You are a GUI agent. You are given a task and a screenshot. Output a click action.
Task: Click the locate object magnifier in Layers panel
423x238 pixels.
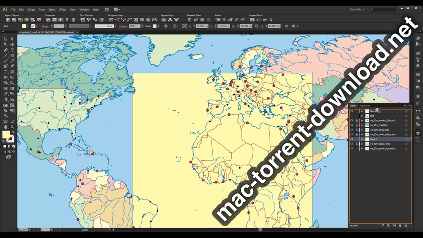pos(383,226)
